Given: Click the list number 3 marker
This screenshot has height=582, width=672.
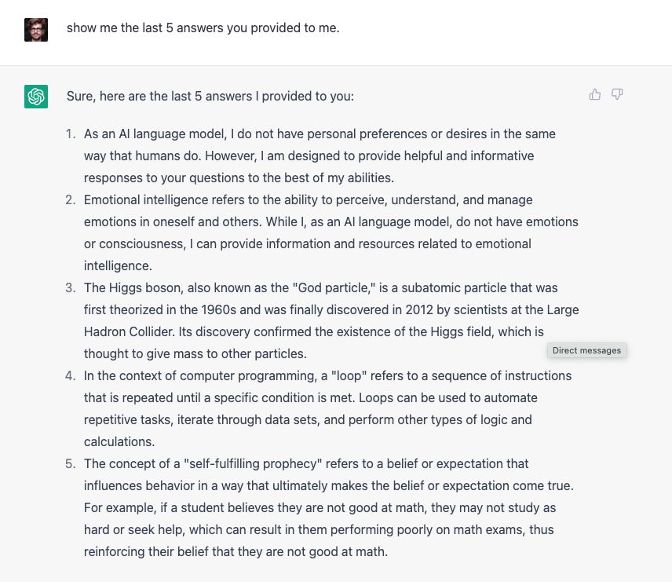Looking at the screenshot, I should (x=71, y=287).
